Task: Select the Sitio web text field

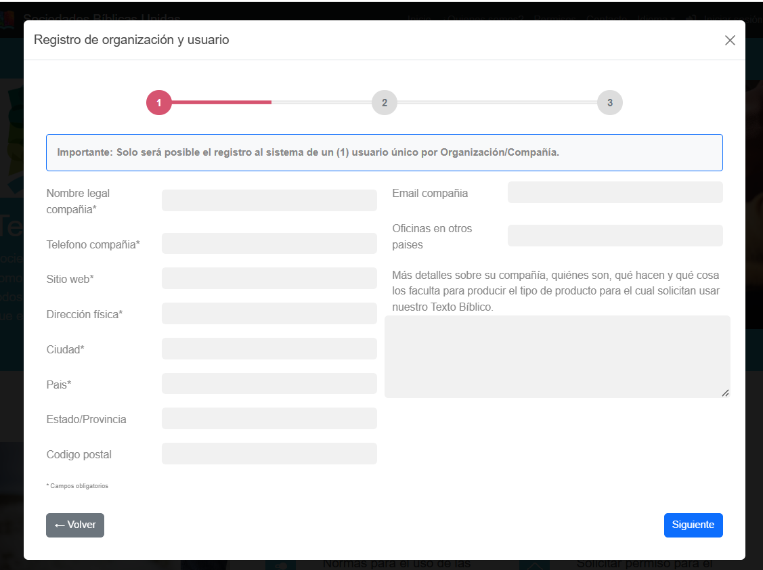Action: point(269,278)
